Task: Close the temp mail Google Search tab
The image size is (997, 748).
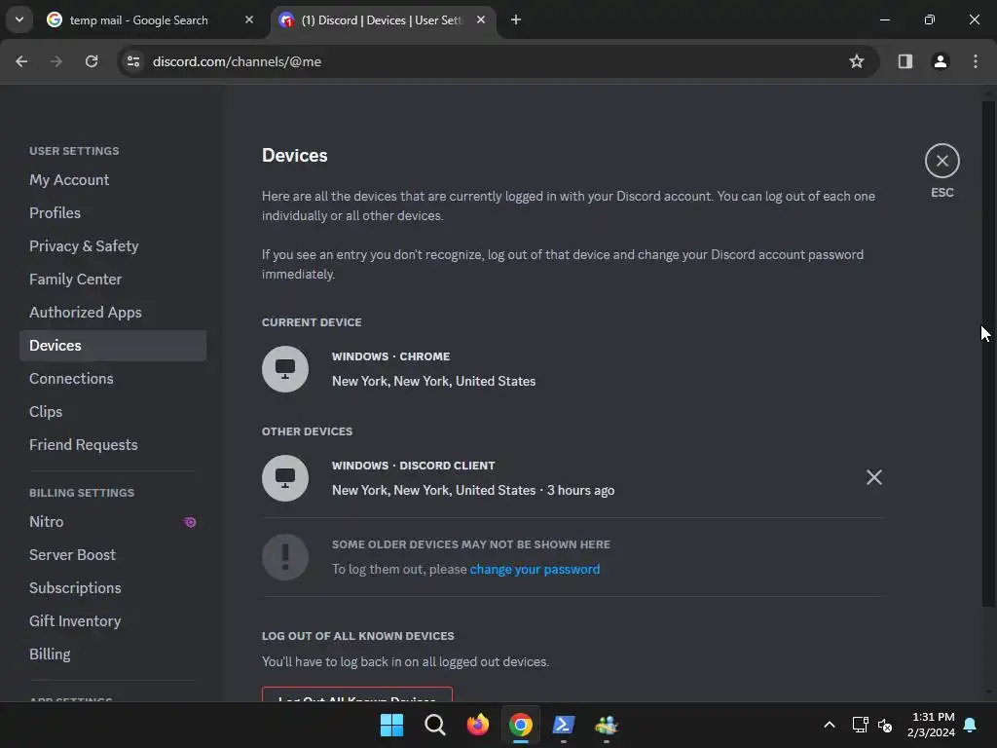Action: (x=249, y=19)
